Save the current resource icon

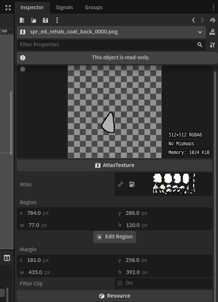45,20
